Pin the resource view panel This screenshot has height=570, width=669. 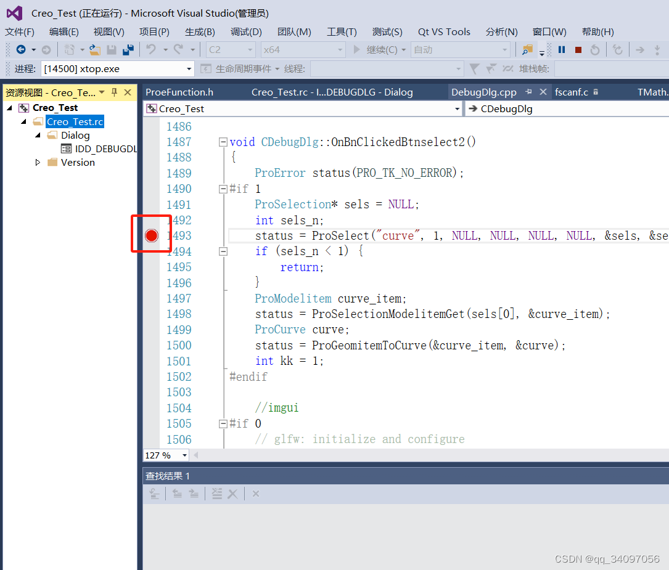click(x=114, y=92)
